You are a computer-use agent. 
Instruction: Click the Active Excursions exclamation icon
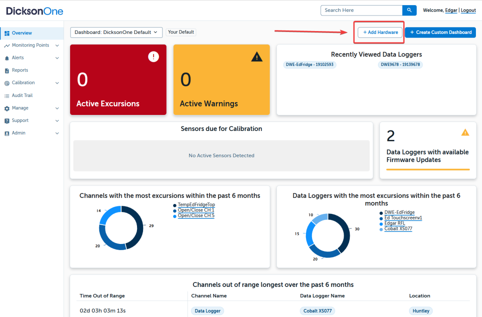153,57
